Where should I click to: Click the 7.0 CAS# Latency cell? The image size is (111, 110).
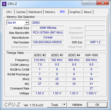click(40, 64)
